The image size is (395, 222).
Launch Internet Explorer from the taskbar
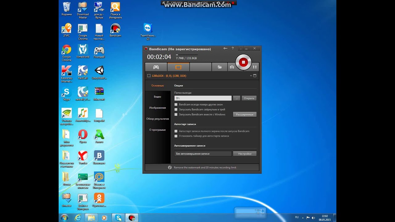pyautogui.click(x=78, y=218)
